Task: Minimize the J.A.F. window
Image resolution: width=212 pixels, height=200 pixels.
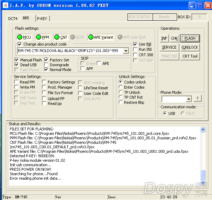Action: (192, 6)
